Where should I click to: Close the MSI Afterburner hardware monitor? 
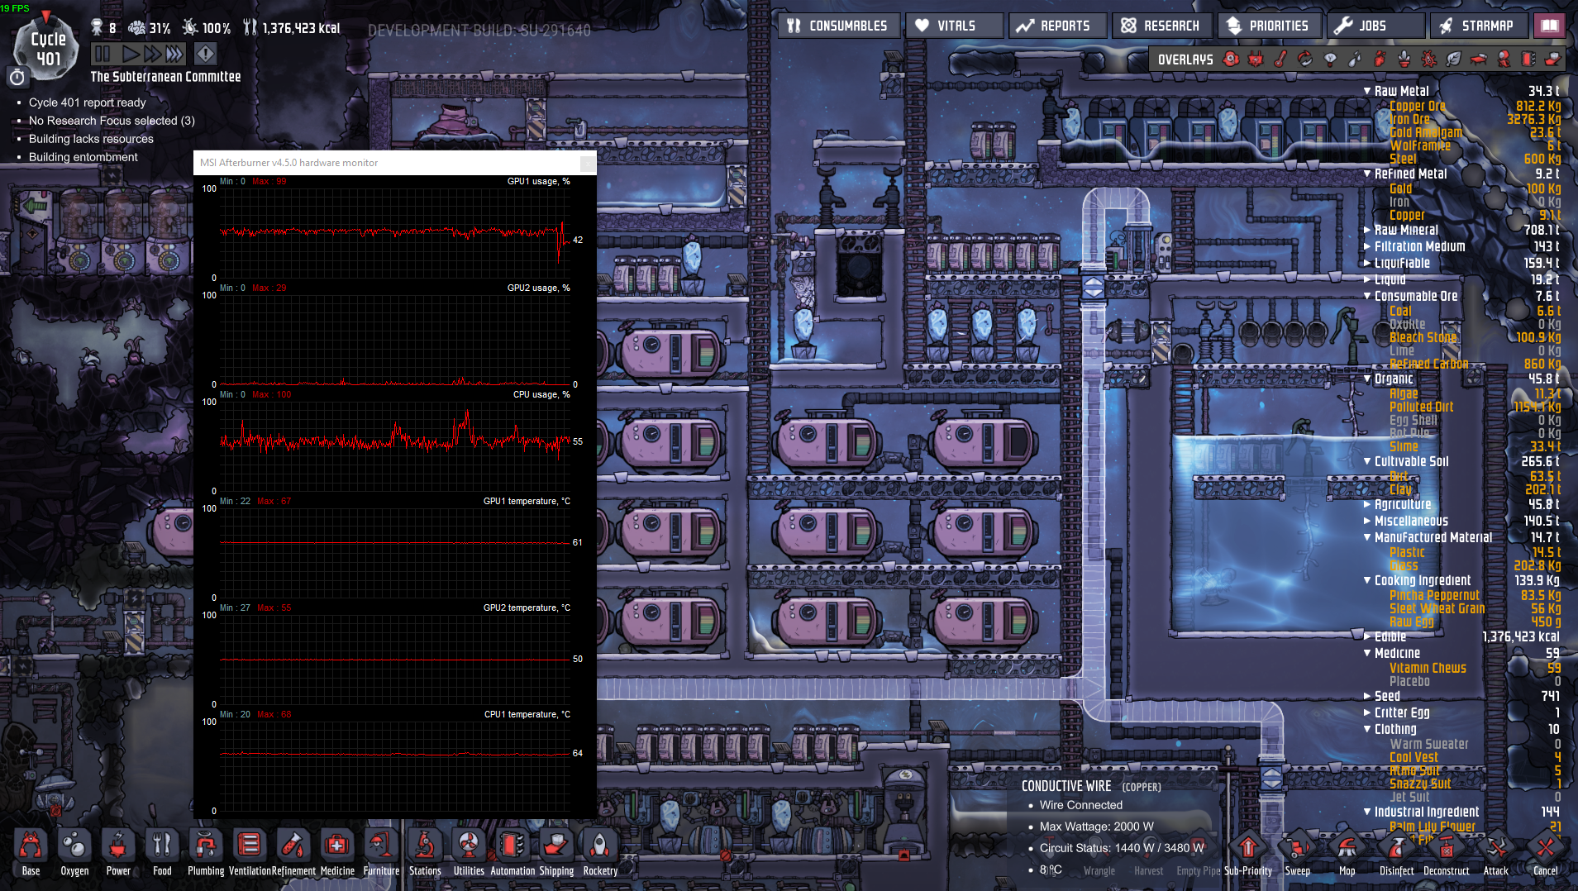[x=587, y=163]
